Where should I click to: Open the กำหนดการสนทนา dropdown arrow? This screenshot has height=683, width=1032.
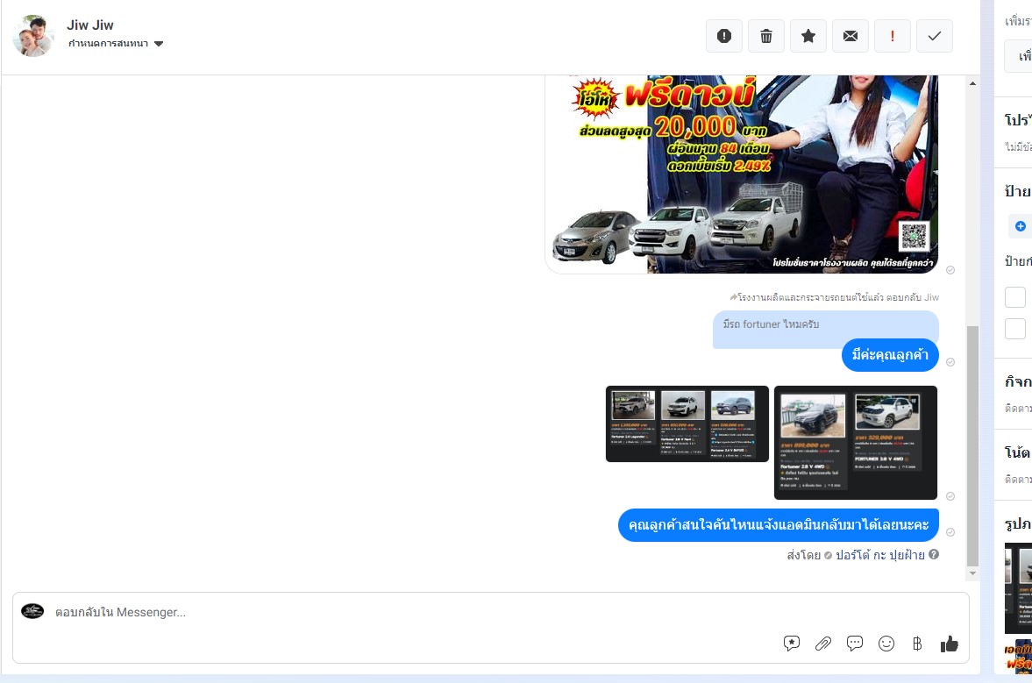[159, 44]
